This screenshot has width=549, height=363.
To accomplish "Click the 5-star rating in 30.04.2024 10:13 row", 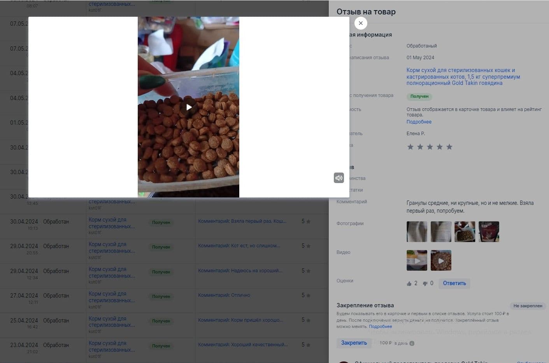I will pyautogui.click(x=306, y=221).
